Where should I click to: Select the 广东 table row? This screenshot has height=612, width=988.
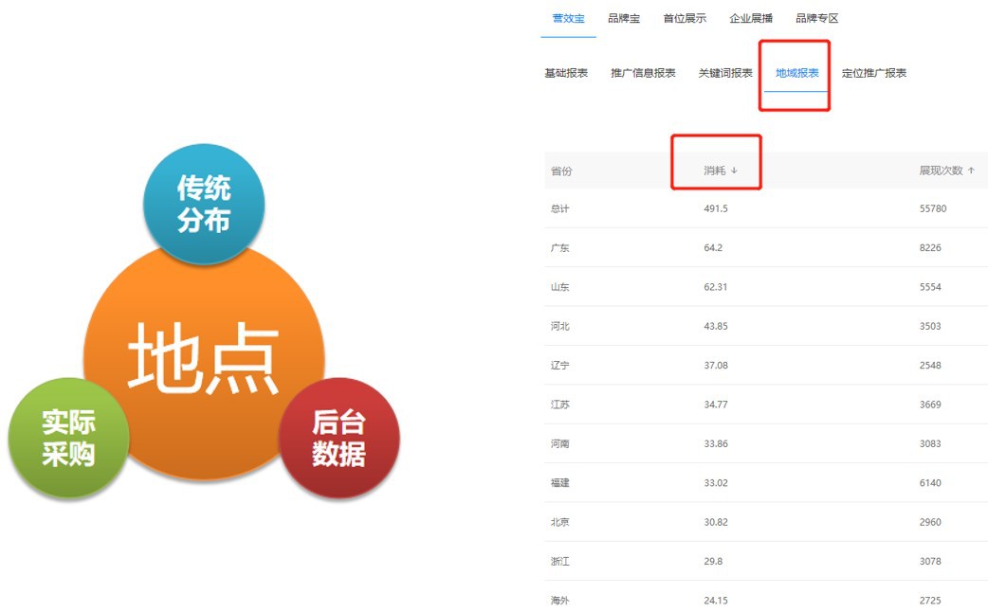(x=560, y=248)
